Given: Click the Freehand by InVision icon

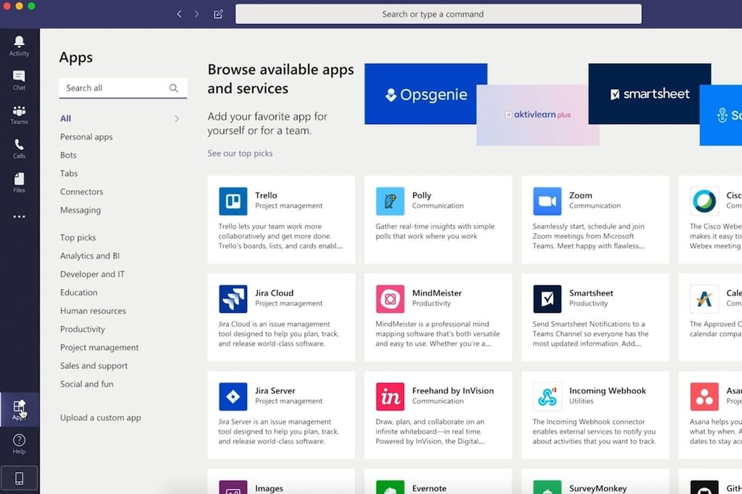Looking at the screenshot, I should tap(390, 396).
